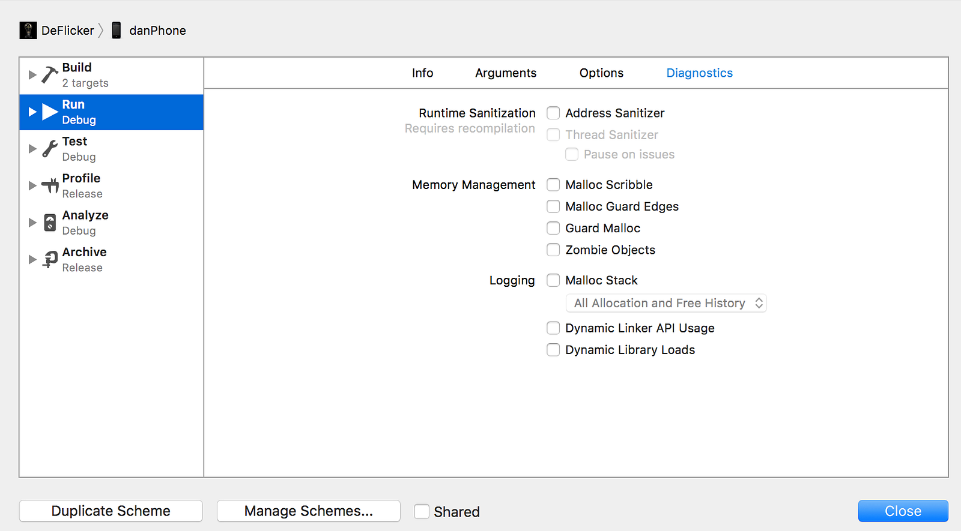Click the Analyze icon in sidebar
Viewport: 961px width, 531px height.
pos(50,223)
